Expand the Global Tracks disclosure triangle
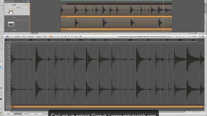The width and height of the screenshot is (207, 116). pos(5,1)
